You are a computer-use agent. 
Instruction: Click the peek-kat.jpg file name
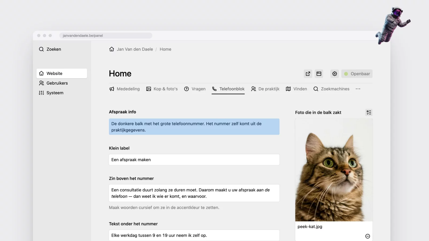pyautogui.click(x=310, y=227)
